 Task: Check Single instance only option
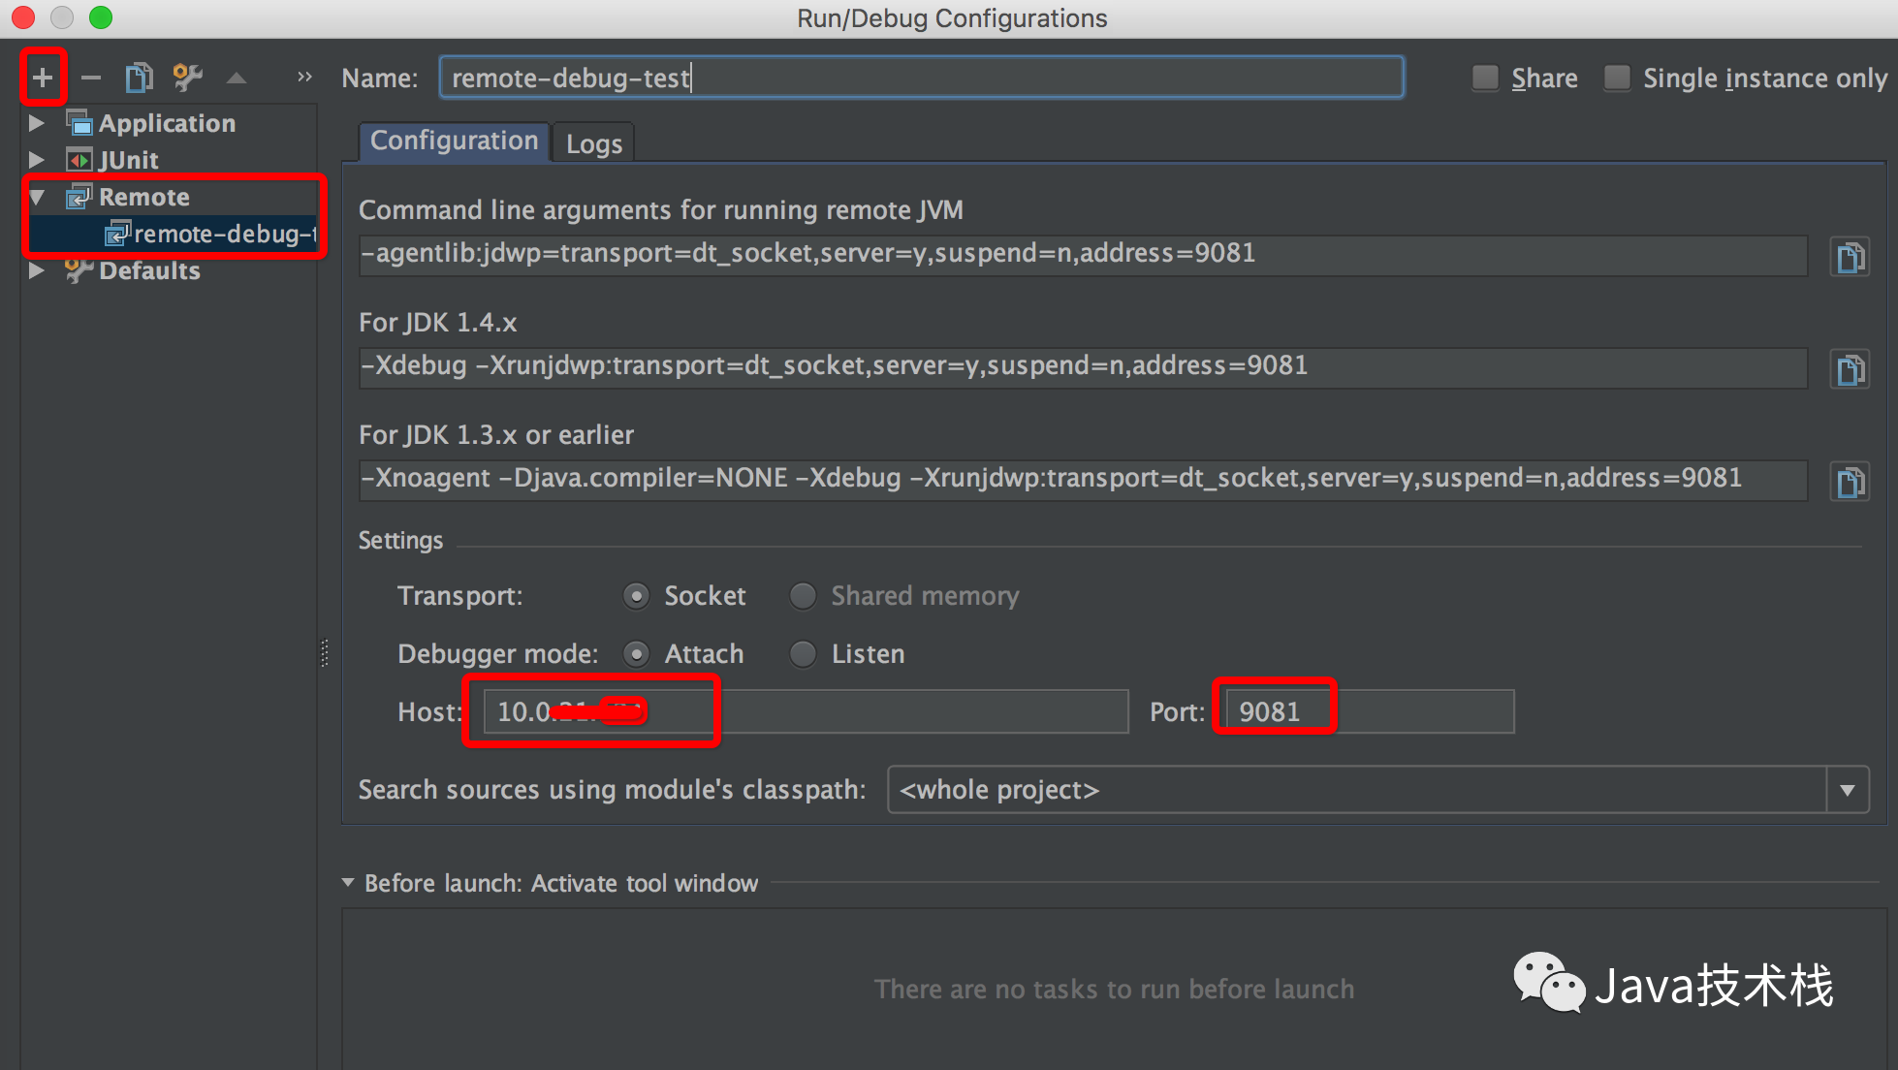point(1617,78)
